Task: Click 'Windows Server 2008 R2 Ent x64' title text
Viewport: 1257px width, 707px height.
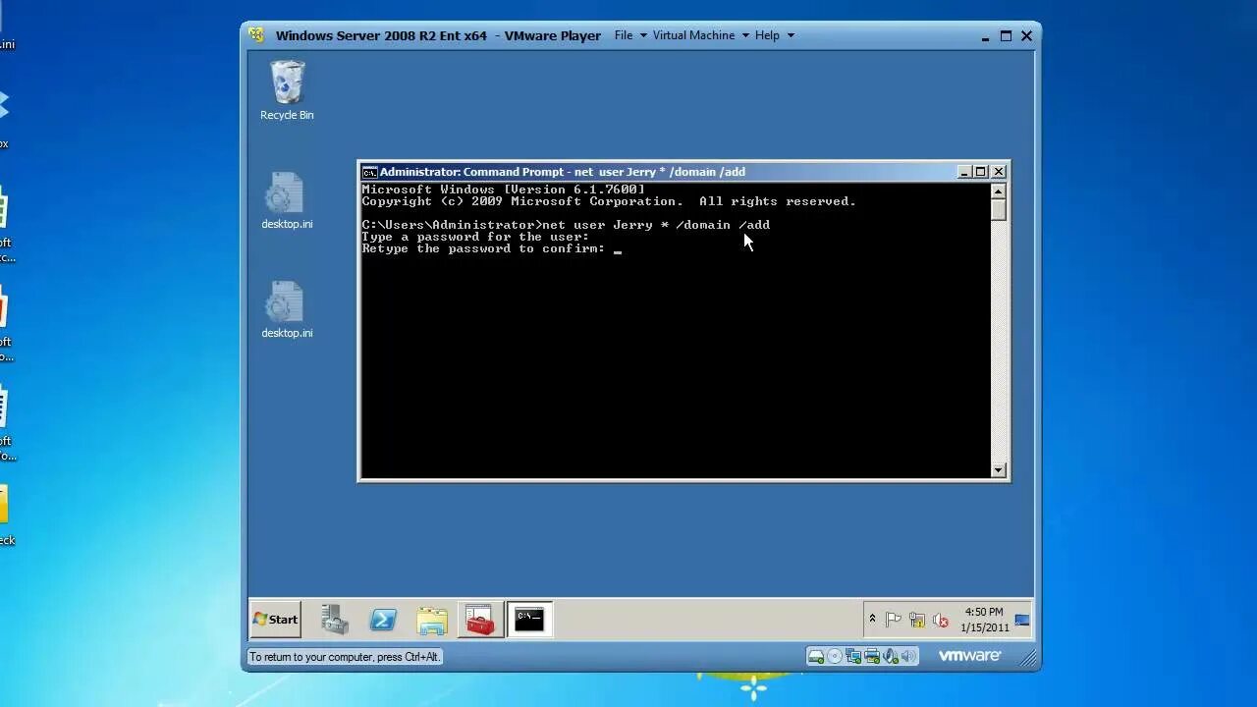Action: pos(381,35)
